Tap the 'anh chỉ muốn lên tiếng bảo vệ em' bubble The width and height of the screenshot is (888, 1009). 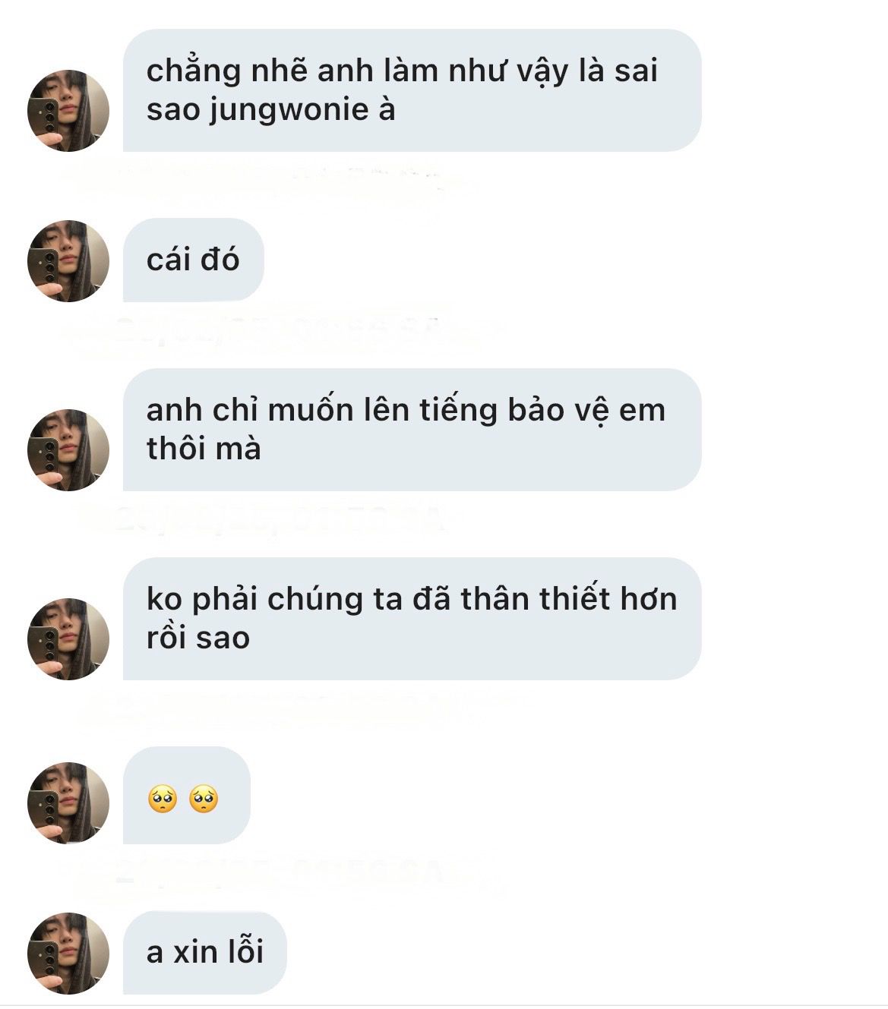[412, 430]
